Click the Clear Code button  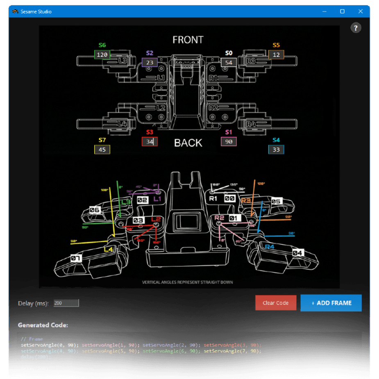276,303
